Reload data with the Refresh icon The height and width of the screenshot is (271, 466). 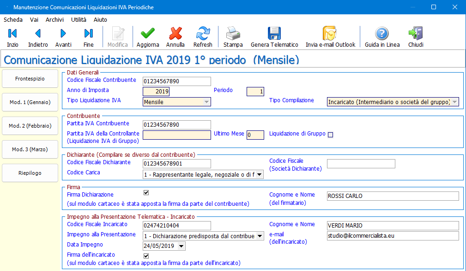[x=203, y=37]
